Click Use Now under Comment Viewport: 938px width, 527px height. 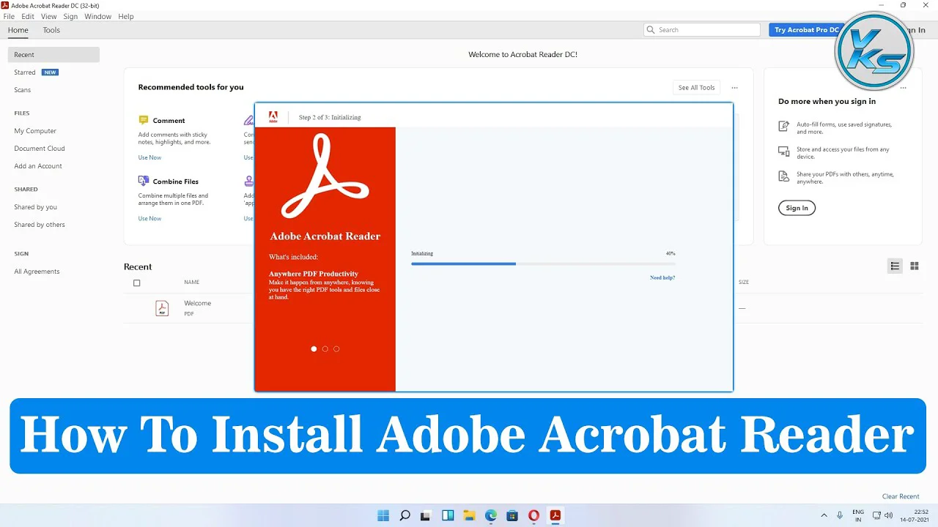(x=149, y=157)
